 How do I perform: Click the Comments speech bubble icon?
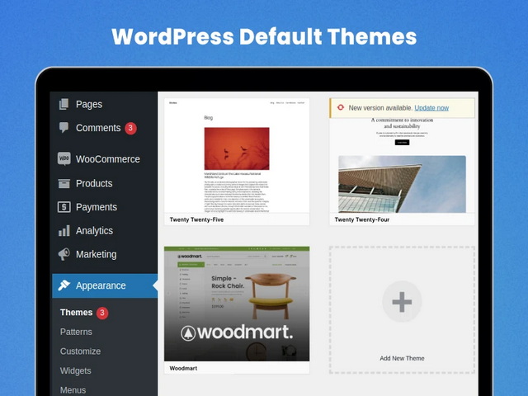[64, 128]
